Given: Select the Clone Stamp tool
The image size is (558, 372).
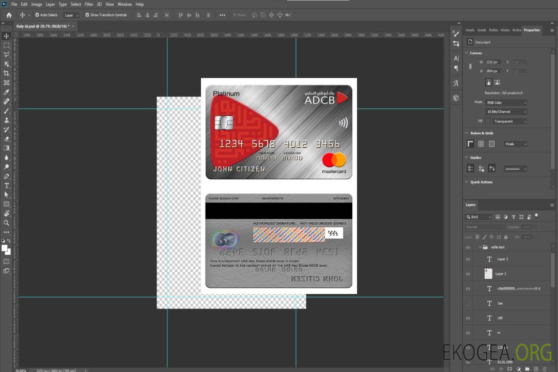Looking at the screenshot, I should [6, 120].
